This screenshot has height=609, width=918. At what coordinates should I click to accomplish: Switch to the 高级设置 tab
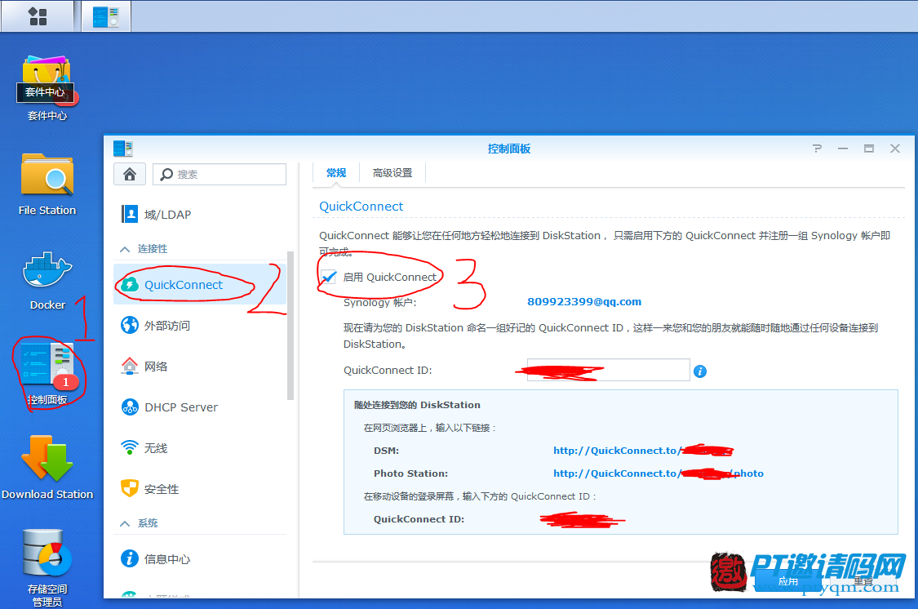click(x=392, y=173)
